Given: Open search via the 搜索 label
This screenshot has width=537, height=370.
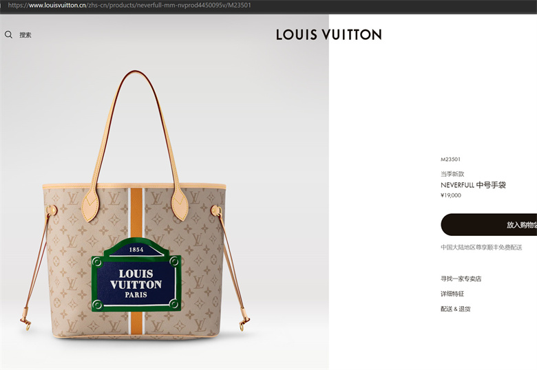Looking at the screenshot, I should coord(25,35).
